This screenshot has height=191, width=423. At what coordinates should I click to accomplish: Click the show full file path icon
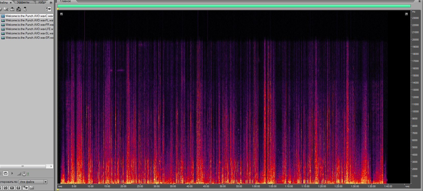(x=32, y=188)
